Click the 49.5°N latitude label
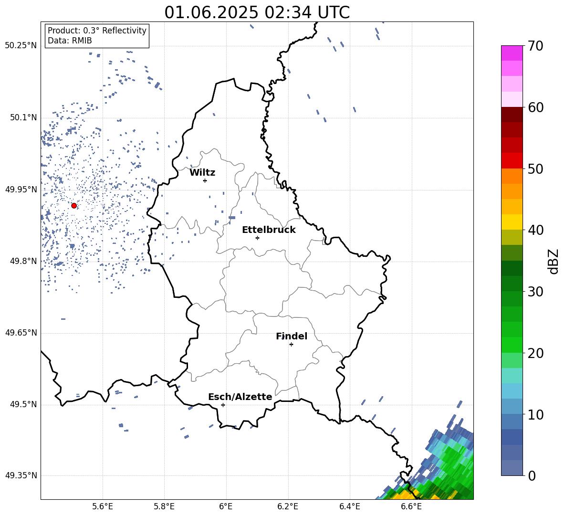 coord(23,404)
